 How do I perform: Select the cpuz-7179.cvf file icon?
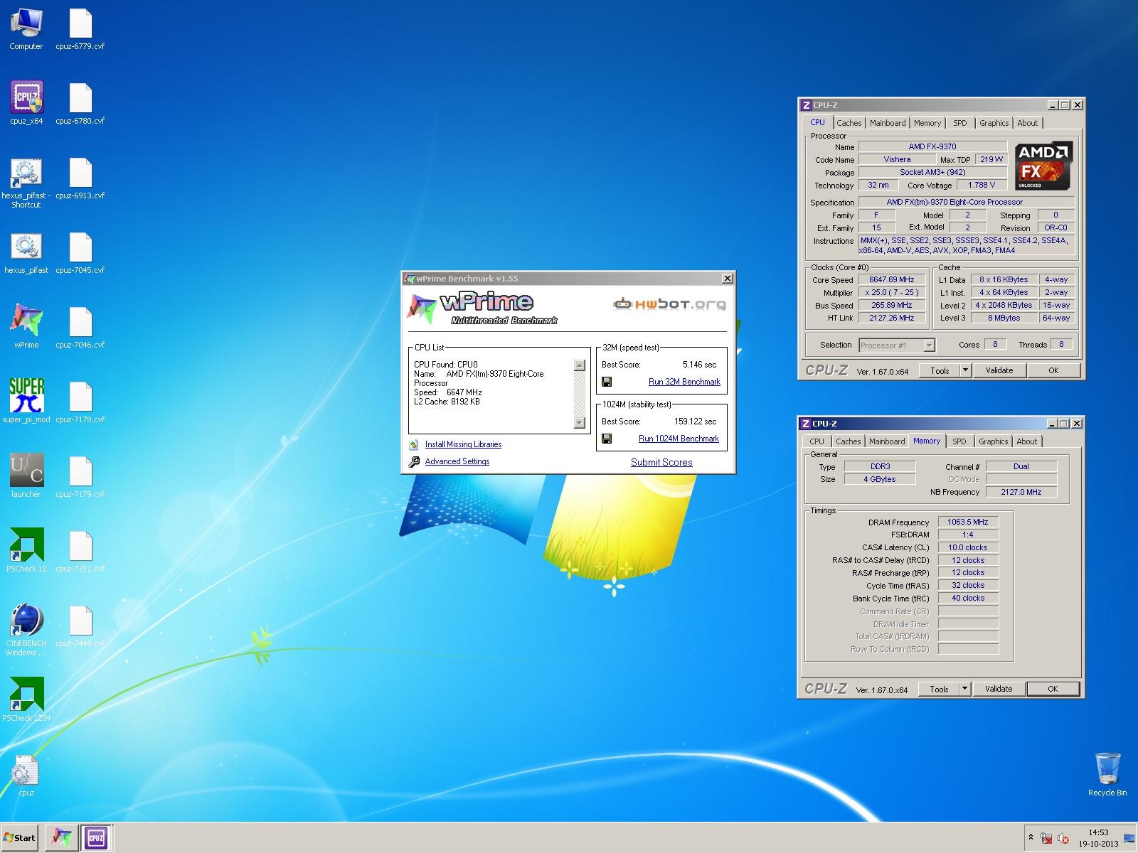(80, 477)
